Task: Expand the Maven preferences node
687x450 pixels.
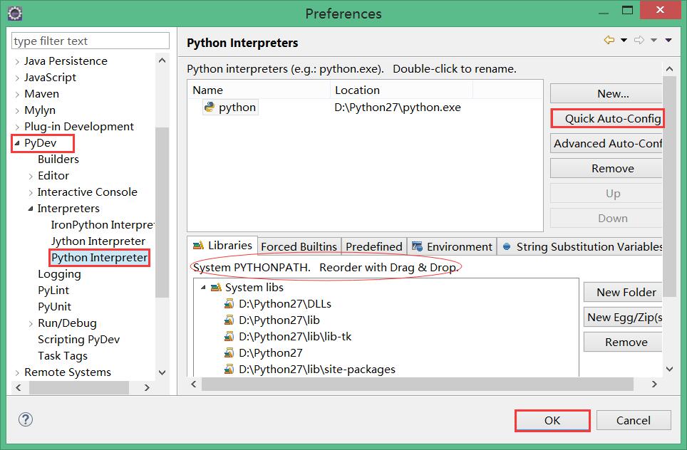Action: point(17,95)
